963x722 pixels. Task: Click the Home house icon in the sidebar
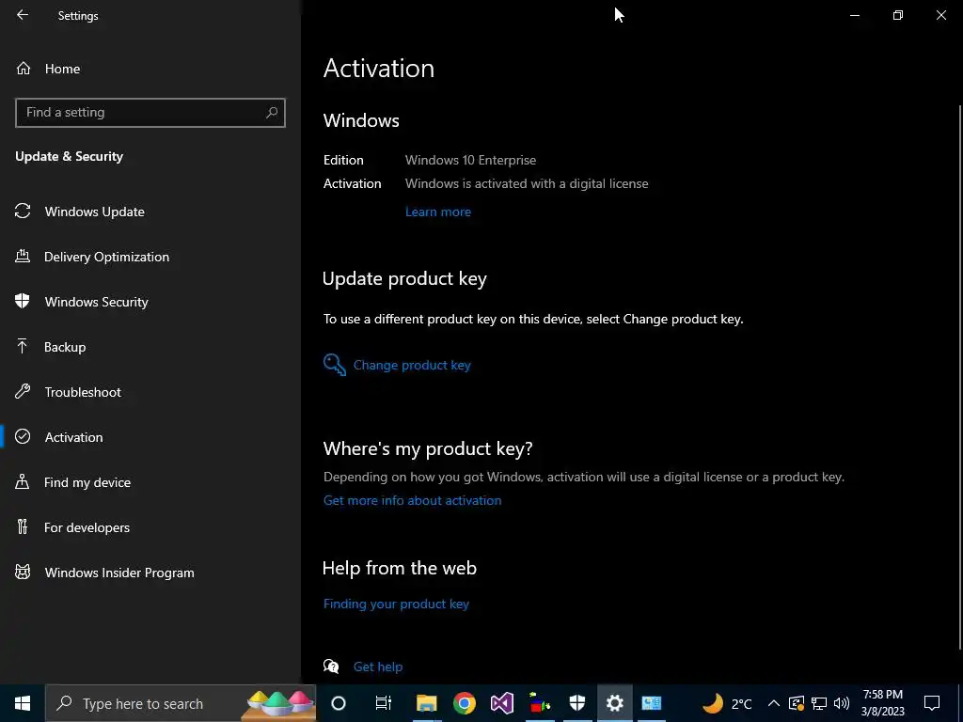click(x=24, y=68)
